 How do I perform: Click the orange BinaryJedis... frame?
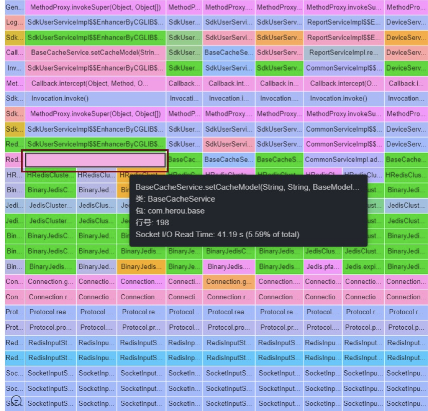pos(141,266)
